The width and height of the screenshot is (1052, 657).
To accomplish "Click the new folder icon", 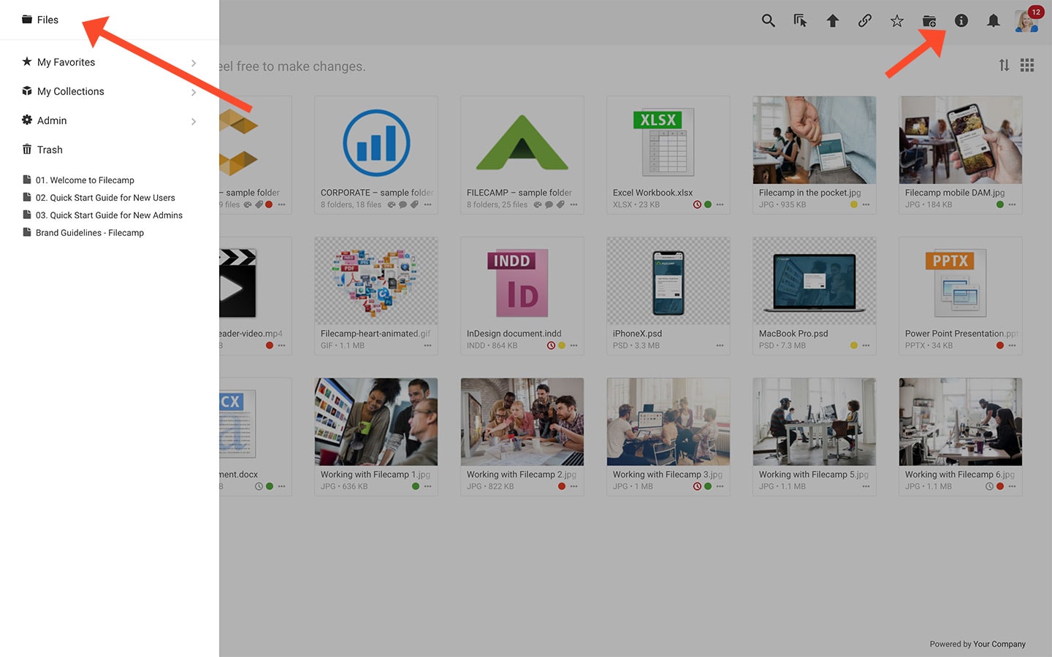I will coord(929,21).
